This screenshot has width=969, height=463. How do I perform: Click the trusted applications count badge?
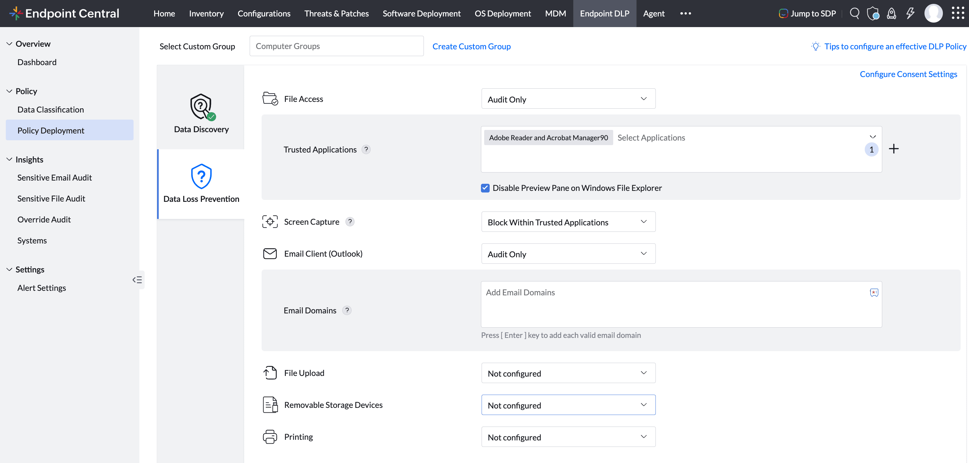click(871, 149)
